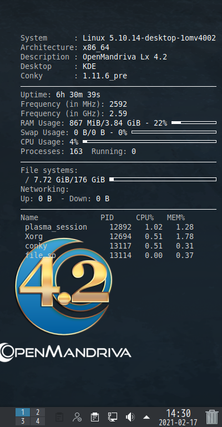Click the 'Running: 0' text
Screen dimensions: 222x427
pyautogui.click(x=114, y=151)
